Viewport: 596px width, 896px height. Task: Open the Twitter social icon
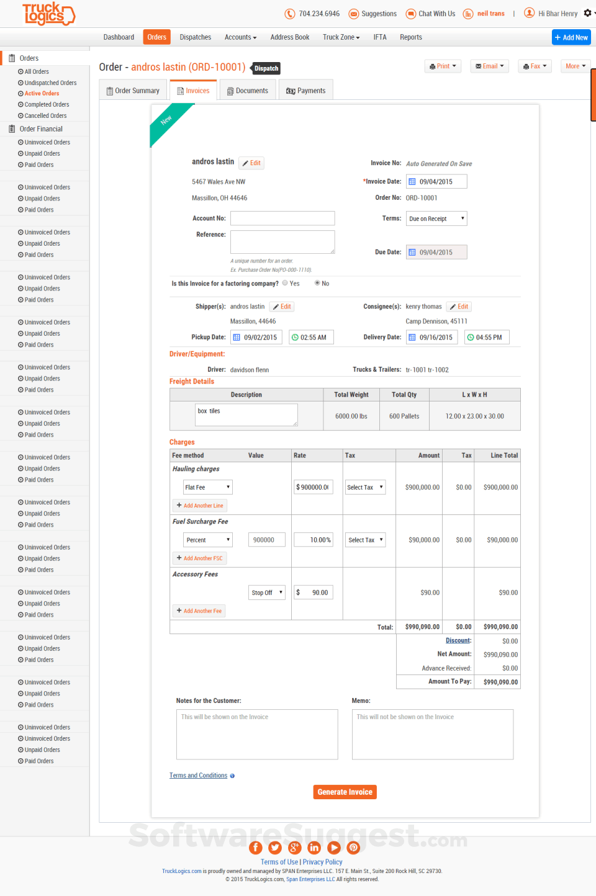click(x=275, y=848)
